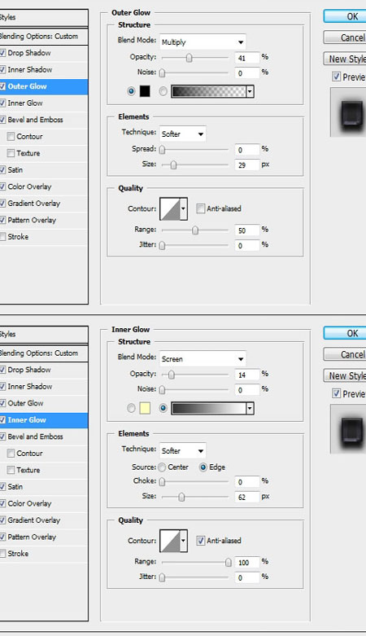Enable the Texture checkbox in the upper styles list
This screenshot has width=366, height=636.
pyautogui.click(x=11, y=153)
